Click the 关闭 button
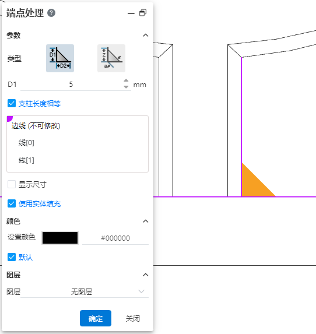This screenshot has width=316, height=334. 133,319
